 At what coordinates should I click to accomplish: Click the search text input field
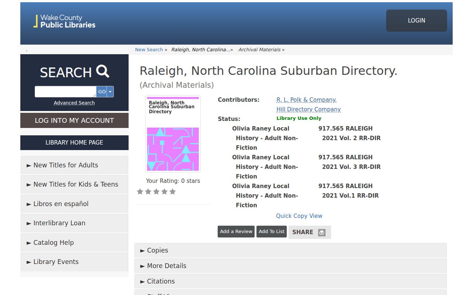[x=65, y=92]
